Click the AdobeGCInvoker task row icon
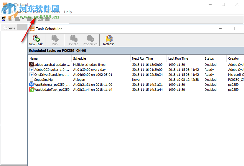This screenshot has width=244, height=166. (32, 69)
